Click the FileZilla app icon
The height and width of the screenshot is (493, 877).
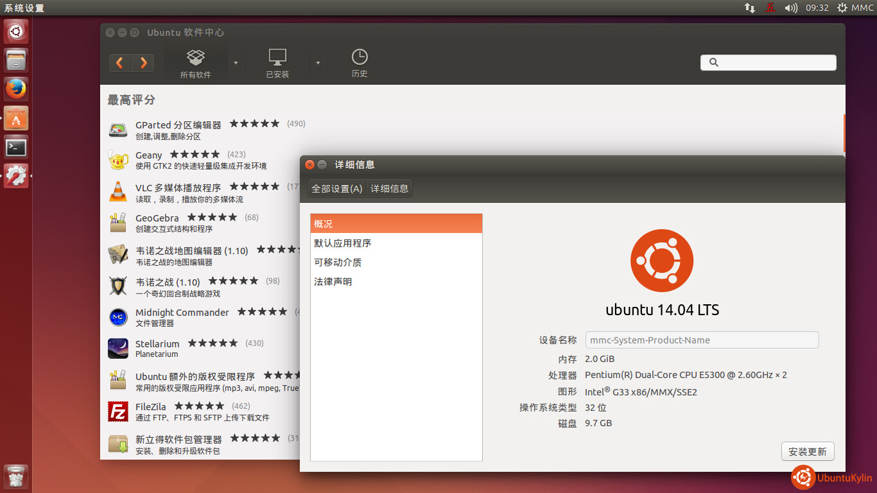coord(118,411)
